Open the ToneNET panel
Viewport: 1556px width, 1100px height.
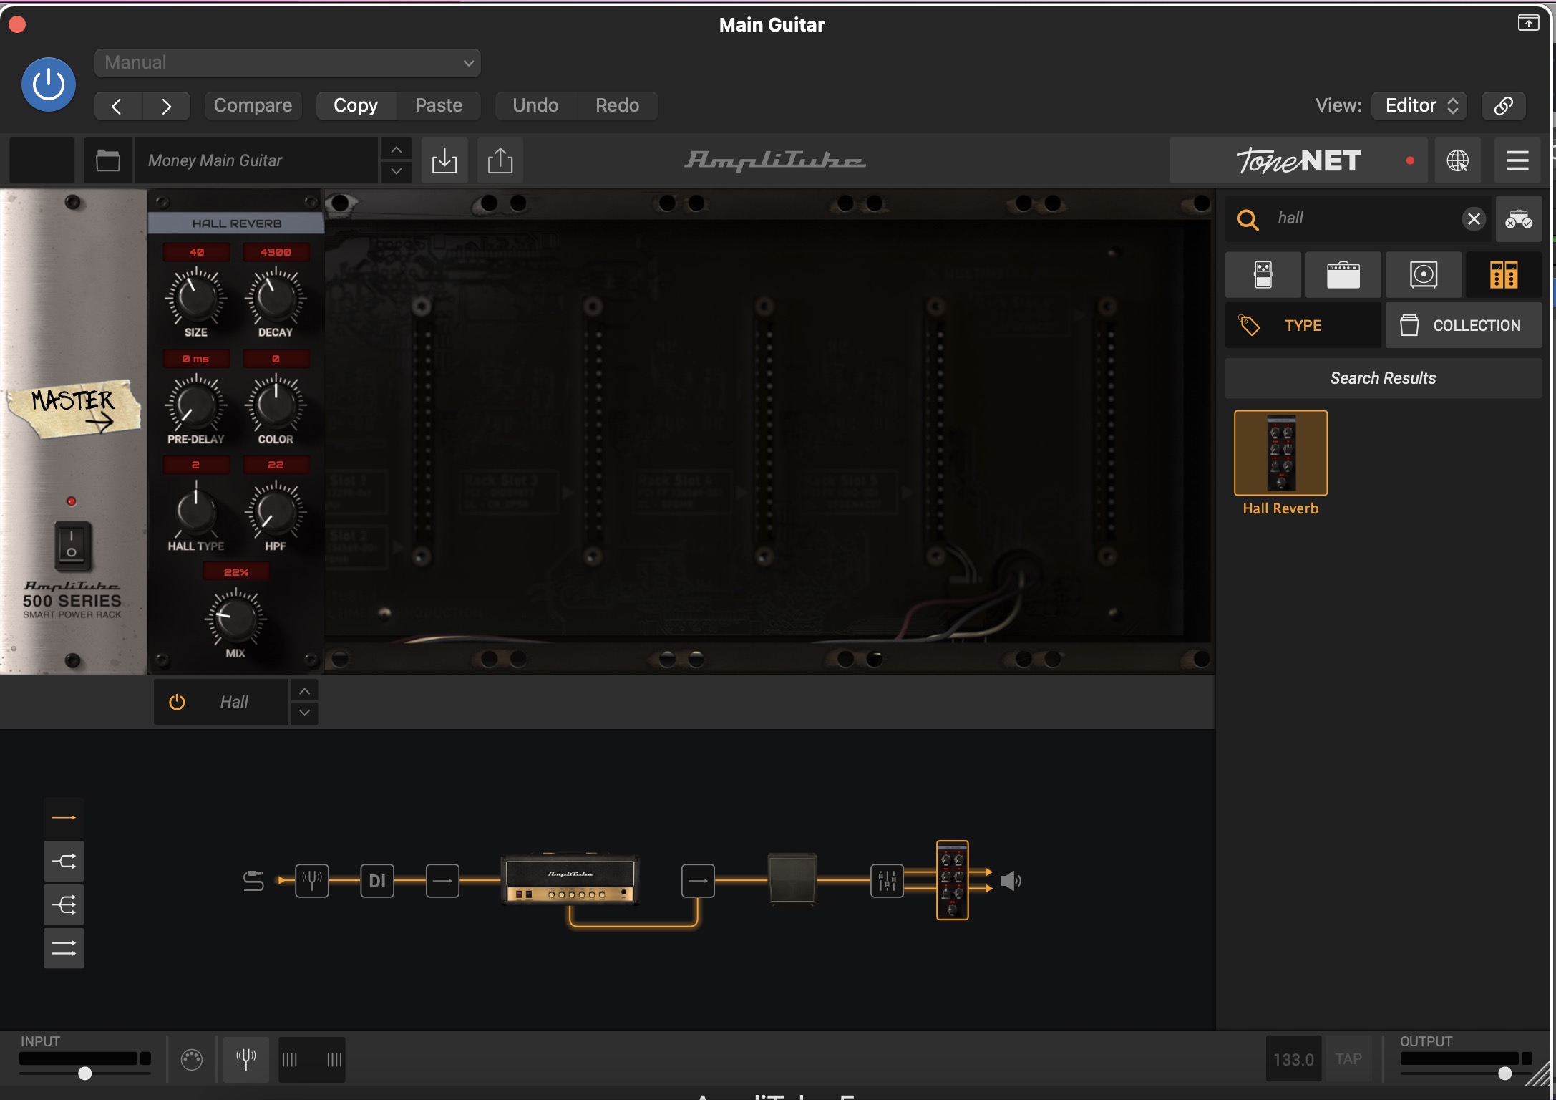tap(1298, 160)
